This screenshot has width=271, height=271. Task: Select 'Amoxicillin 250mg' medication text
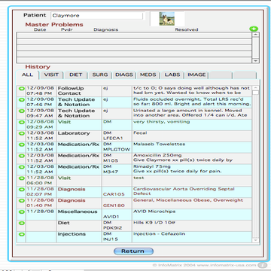[157, 155]
